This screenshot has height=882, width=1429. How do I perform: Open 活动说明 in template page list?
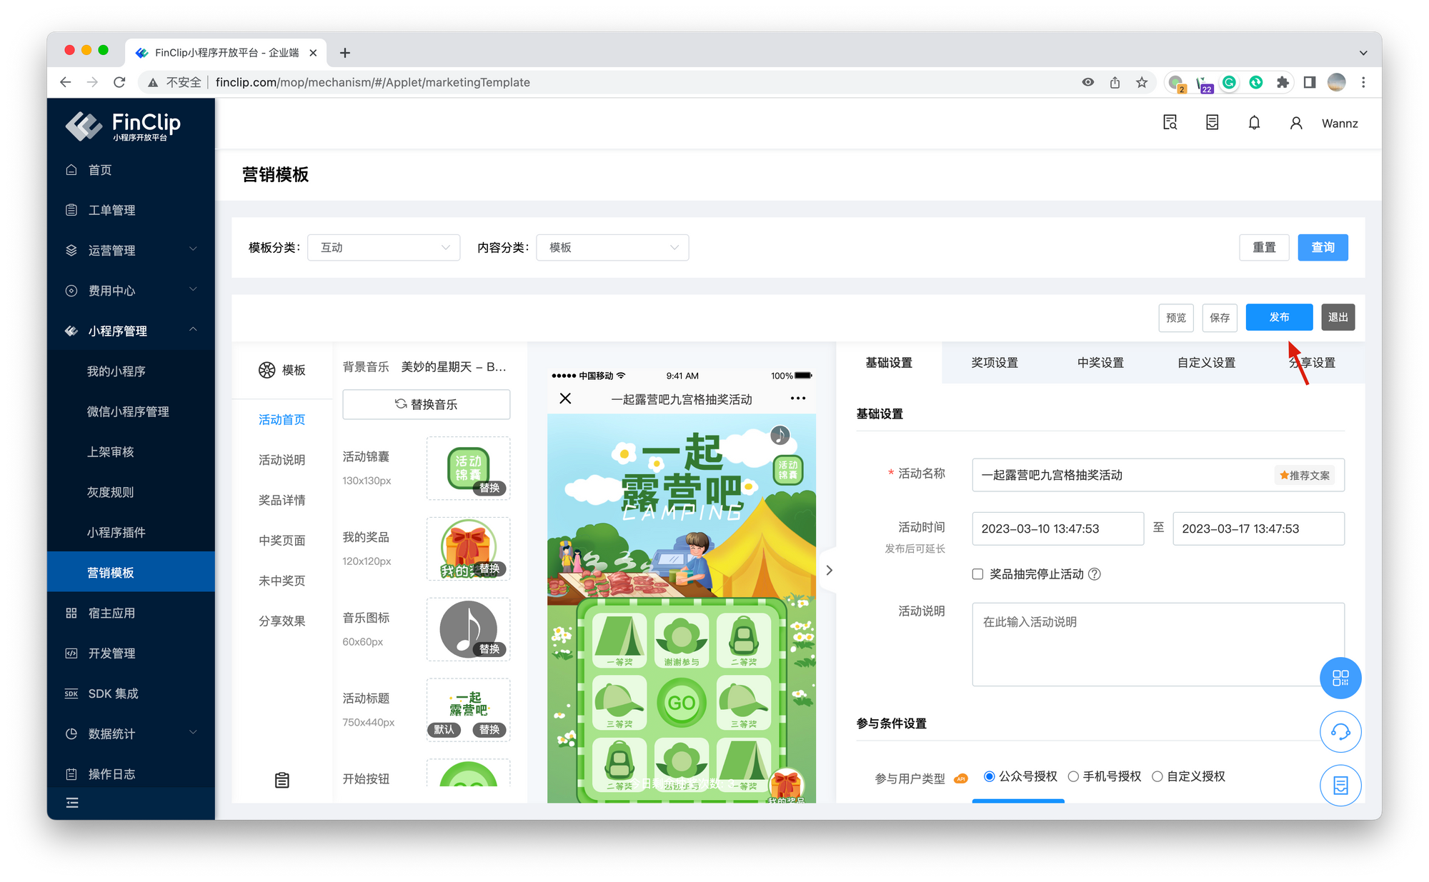point(282,460)
